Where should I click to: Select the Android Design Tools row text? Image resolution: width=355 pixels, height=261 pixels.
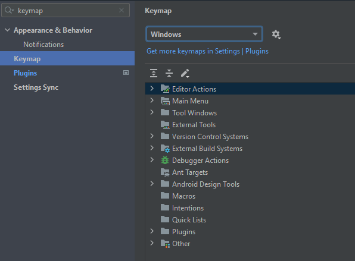[205, 184]
